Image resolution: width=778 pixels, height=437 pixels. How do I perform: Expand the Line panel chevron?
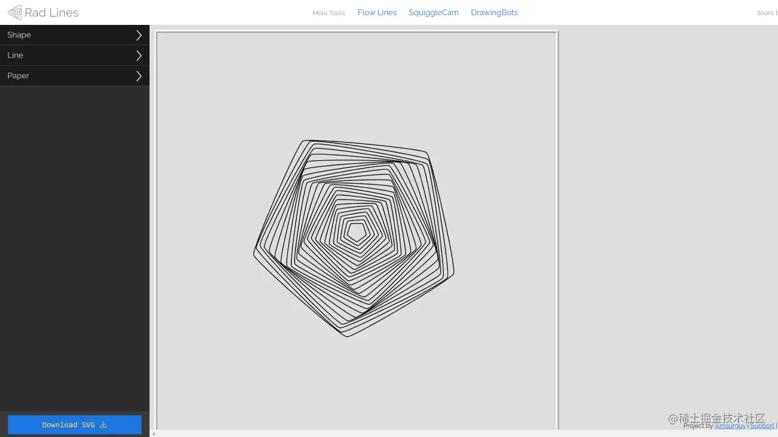(139, 55)
